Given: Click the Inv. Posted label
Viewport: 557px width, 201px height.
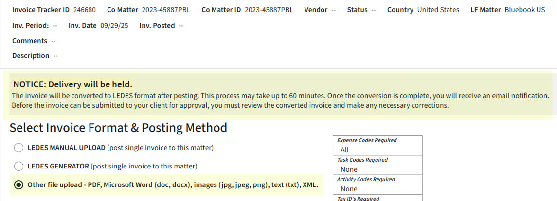Looking at the screenshot, I should [157, 26].
